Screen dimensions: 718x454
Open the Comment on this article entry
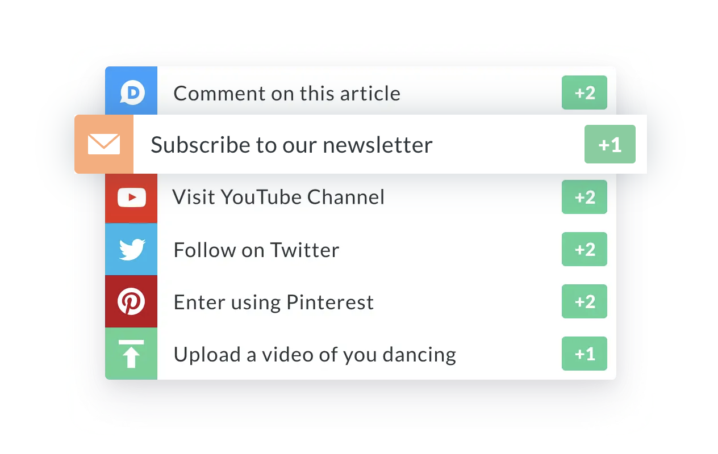coord(287,93)
